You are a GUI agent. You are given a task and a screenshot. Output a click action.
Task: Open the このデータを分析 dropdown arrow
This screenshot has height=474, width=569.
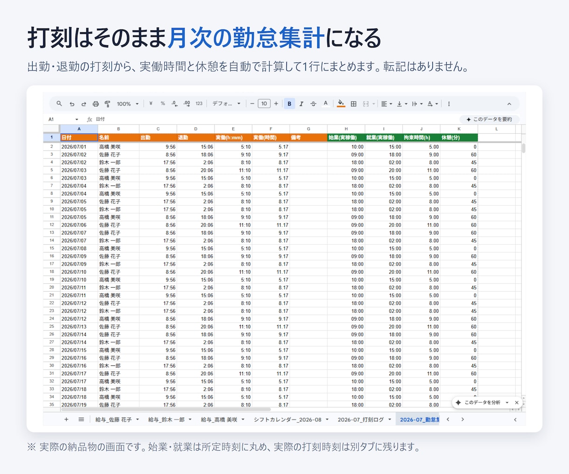click(507, 402)
